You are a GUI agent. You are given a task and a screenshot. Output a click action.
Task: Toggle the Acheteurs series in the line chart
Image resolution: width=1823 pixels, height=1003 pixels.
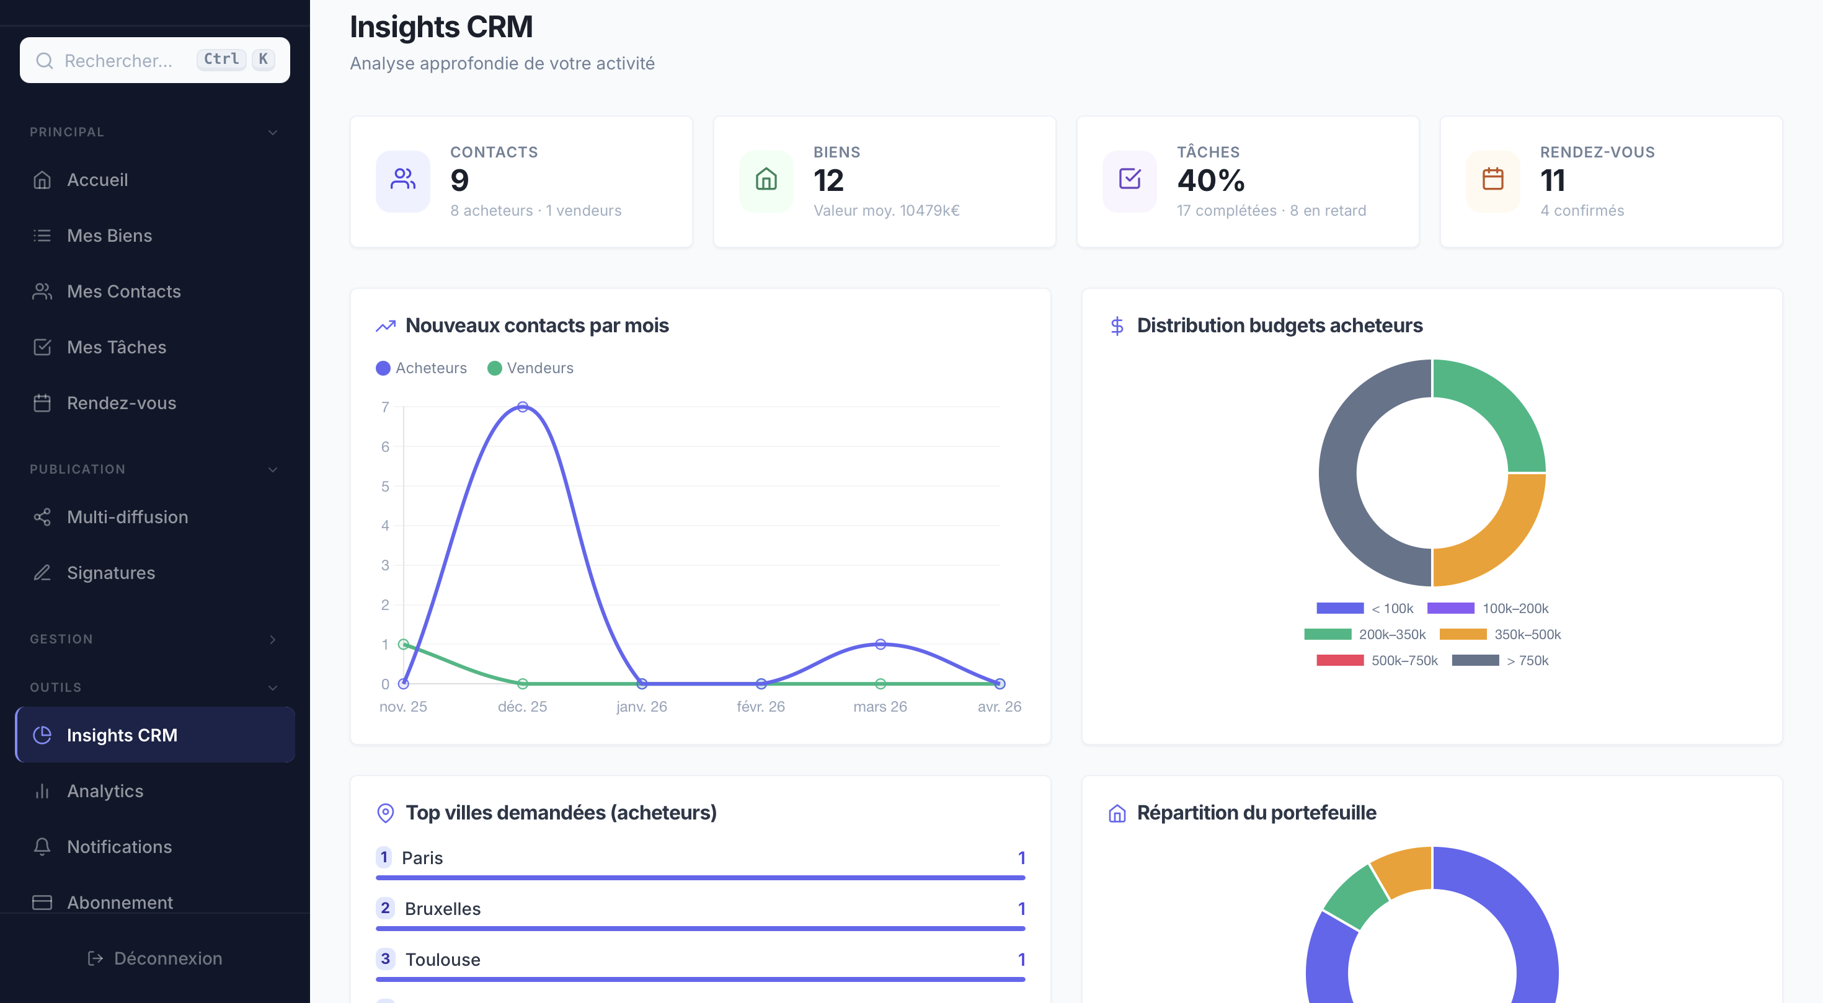[421, 368]
